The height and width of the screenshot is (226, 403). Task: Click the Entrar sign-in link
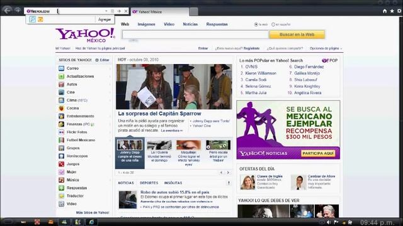[203, 48]
